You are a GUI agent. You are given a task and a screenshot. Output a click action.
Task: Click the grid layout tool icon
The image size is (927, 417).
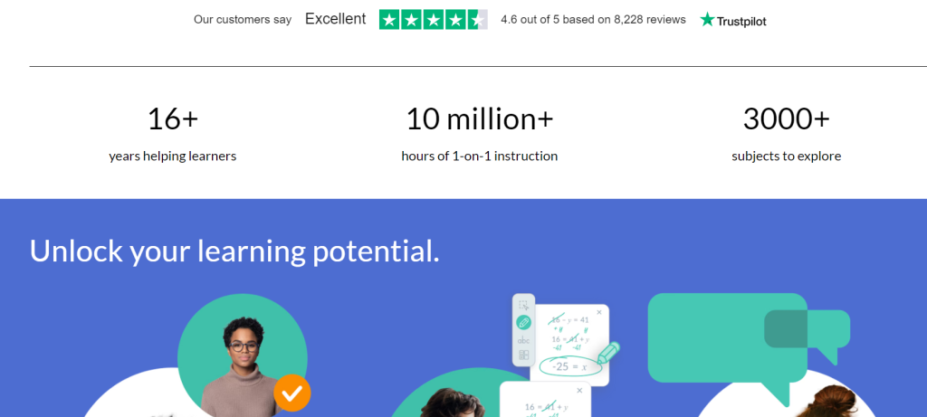coord(523,355)
